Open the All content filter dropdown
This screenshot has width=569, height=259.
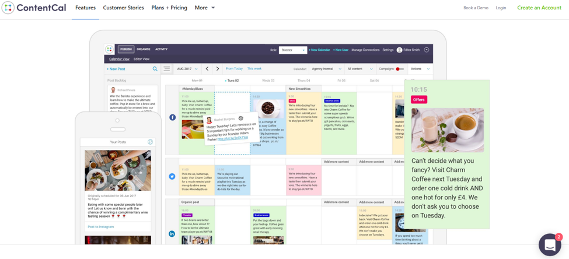(360, 69)
